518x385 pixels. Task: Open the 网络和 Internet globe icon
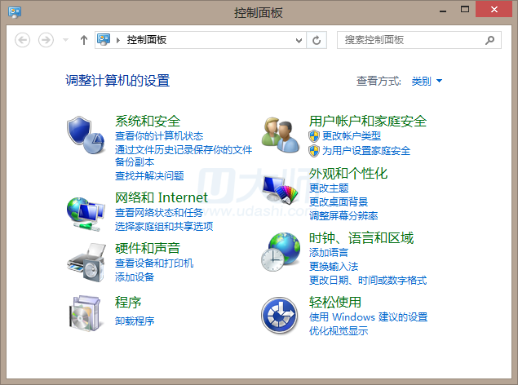pos(86,214)
